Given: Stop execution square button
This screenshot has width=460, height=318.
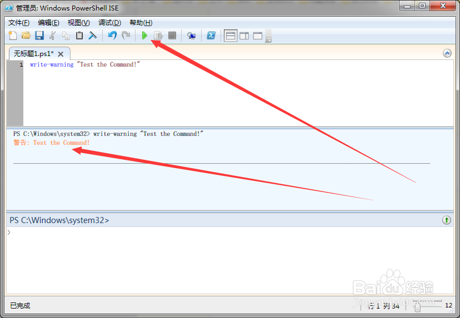Looking at the screenshot, I should [172, 36].
